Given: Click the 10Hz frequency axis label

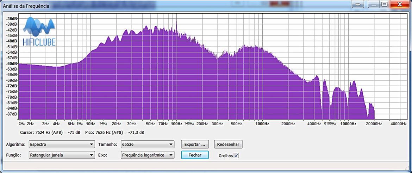Looking at the screenshot, I should point(90,124).
